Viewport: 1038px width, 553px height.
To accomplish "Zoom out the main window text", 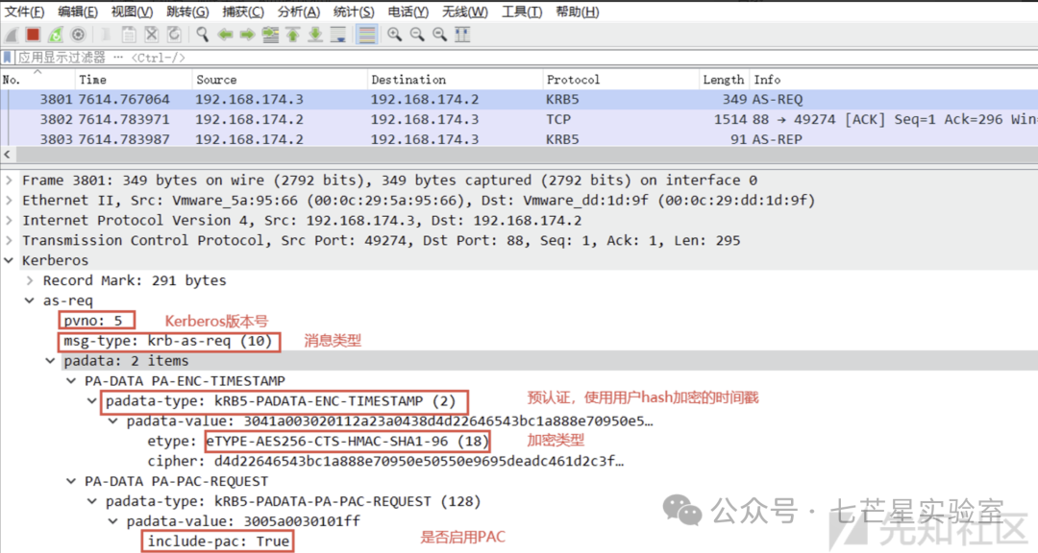I will [417, 35].
